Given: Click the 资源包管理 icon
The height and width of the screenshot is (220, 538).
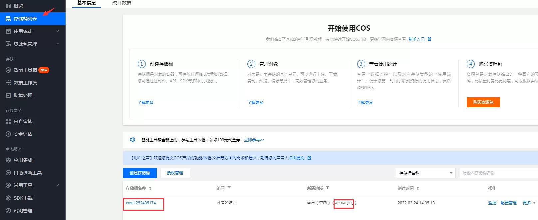Looking at the screenshot, I should click(x=8, y=44).
